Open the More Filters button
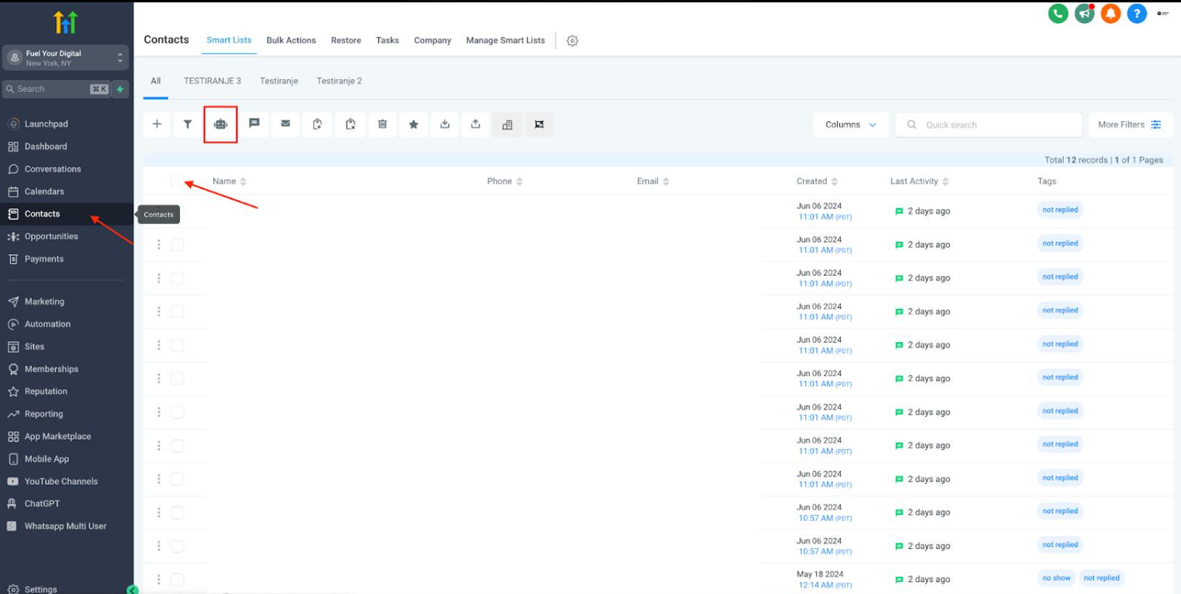The image size is (1181, 594). pyautogui.click(x=1130, y=124)
